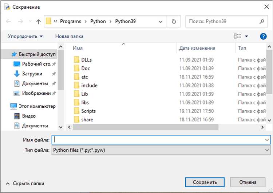Open the Тип файла Python files dropdown
The width and height of the screenshot is (273, 193).
click(161, 150)
